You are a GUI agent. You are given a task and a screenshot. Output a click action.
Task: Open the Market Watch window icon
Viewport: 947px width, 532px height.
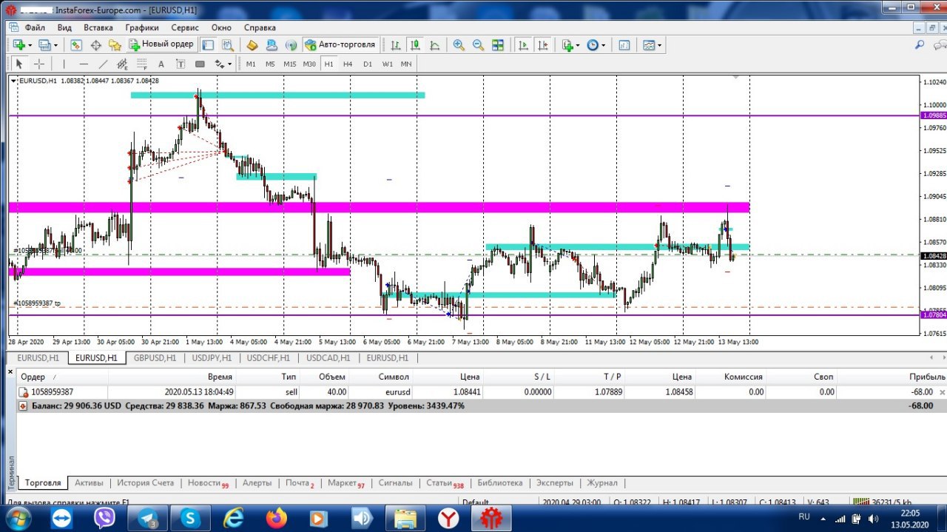[76, 44]
